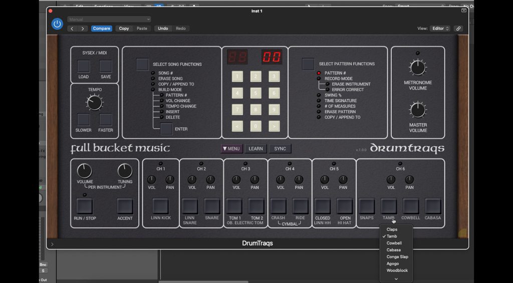
Task: Click the Undo button
Action: coord(163,29)
